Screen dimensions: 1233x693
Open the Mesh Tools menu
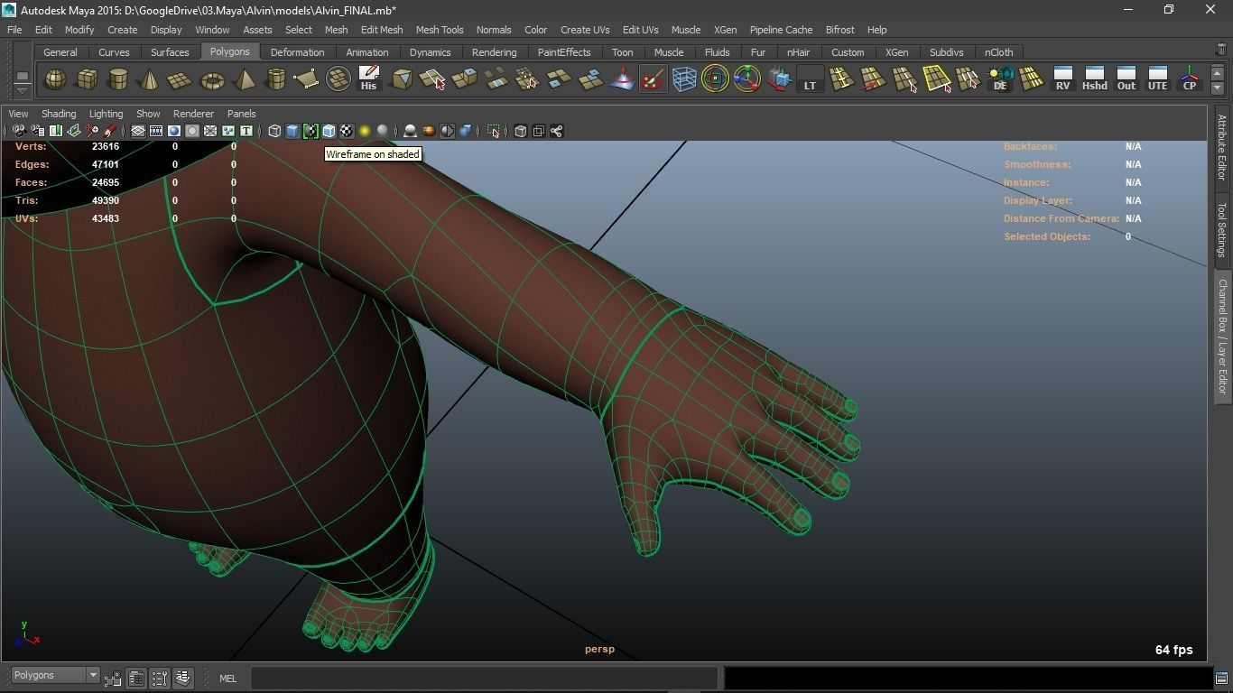pos(439,30)
